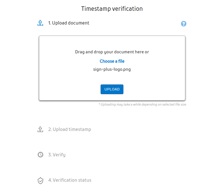Viewport: 224px width, 190px height.
Task: Click the "Drag and drop your document" text
Action: click(112, 52)
